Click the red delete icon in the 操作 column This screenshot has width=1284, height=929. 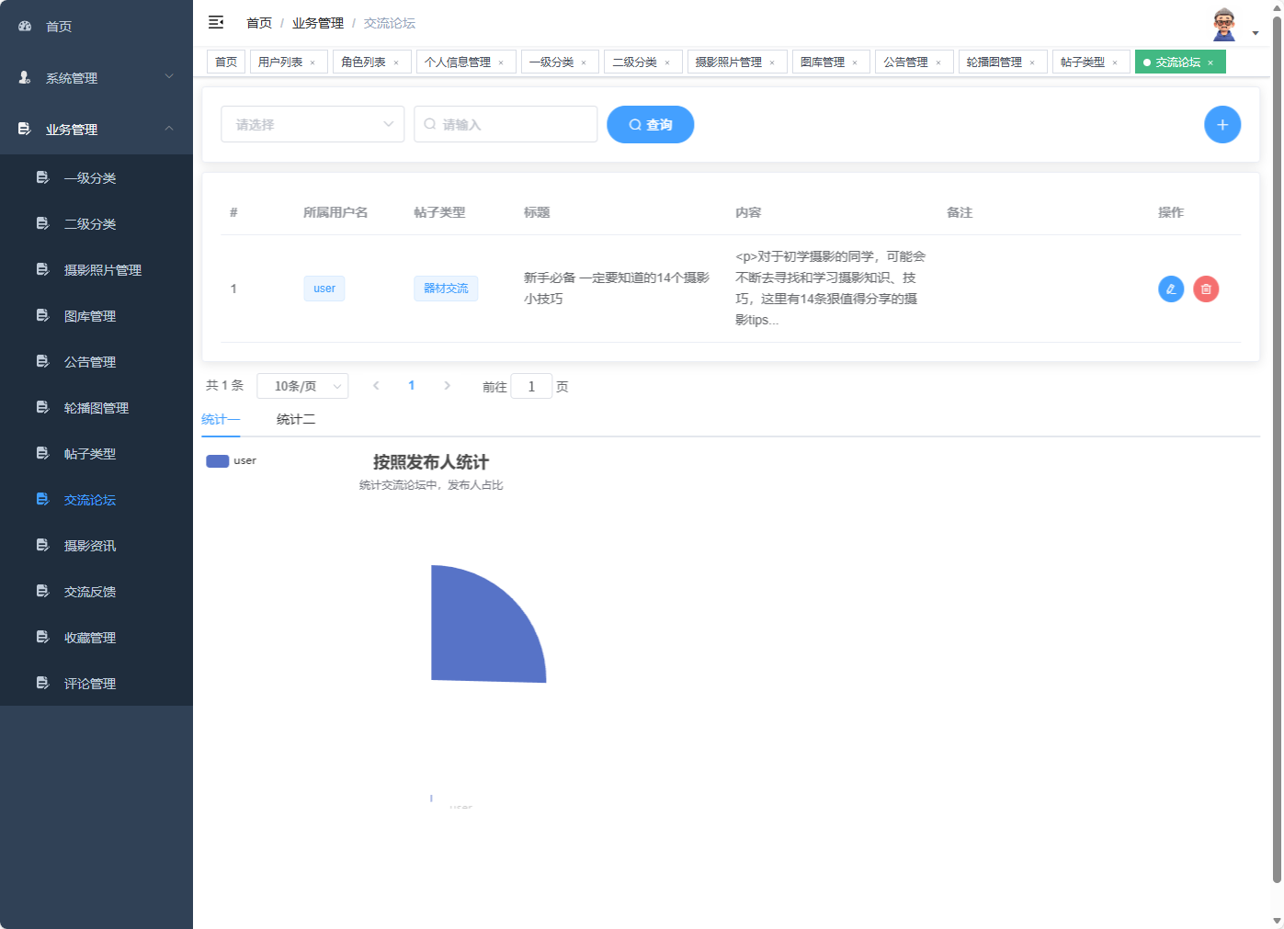click(1205, 289)
